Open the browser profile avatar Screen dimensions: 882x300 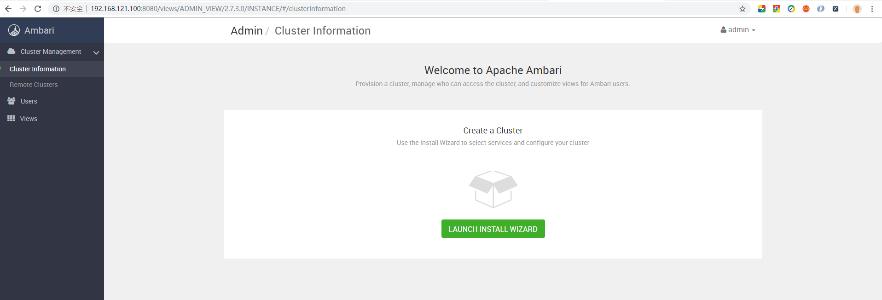(x=857, y=9)
